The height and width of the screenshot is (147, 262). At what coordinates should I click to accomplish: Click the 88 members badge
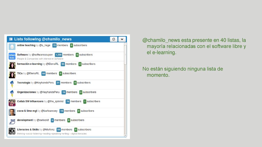pos(59,129)
